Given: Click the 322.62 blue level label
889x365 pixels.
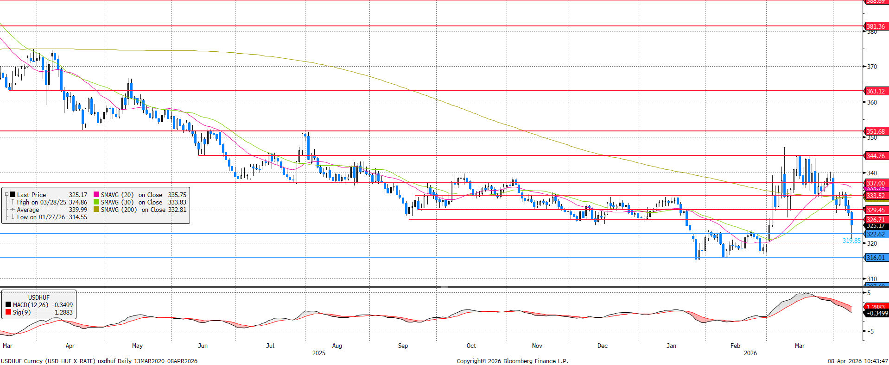Looking at the screenshot, I should tap(876, 234).
